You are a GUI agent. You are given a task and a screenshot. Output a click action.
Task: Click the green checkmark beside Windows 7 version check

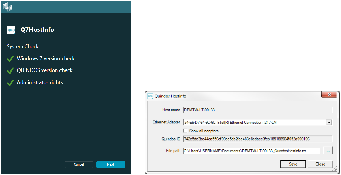(x=10, y=58)
